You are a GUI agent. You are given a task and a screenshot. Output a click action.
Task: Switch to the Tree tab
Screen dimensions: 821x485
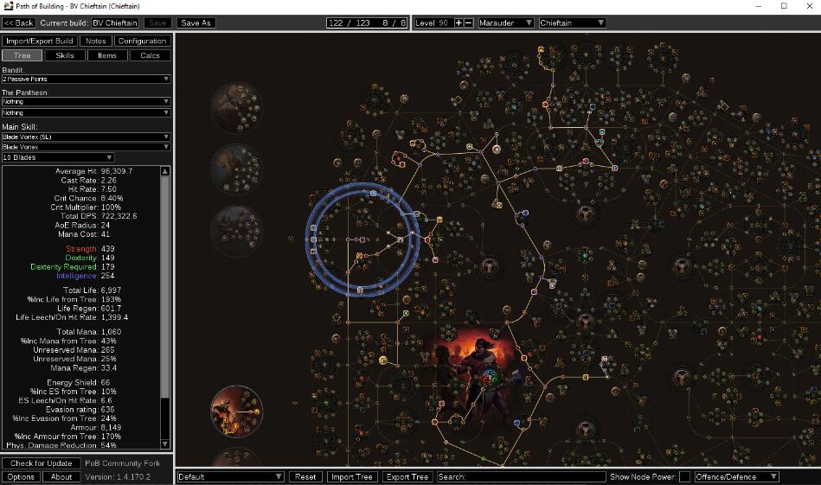click(x=22, y=55)
